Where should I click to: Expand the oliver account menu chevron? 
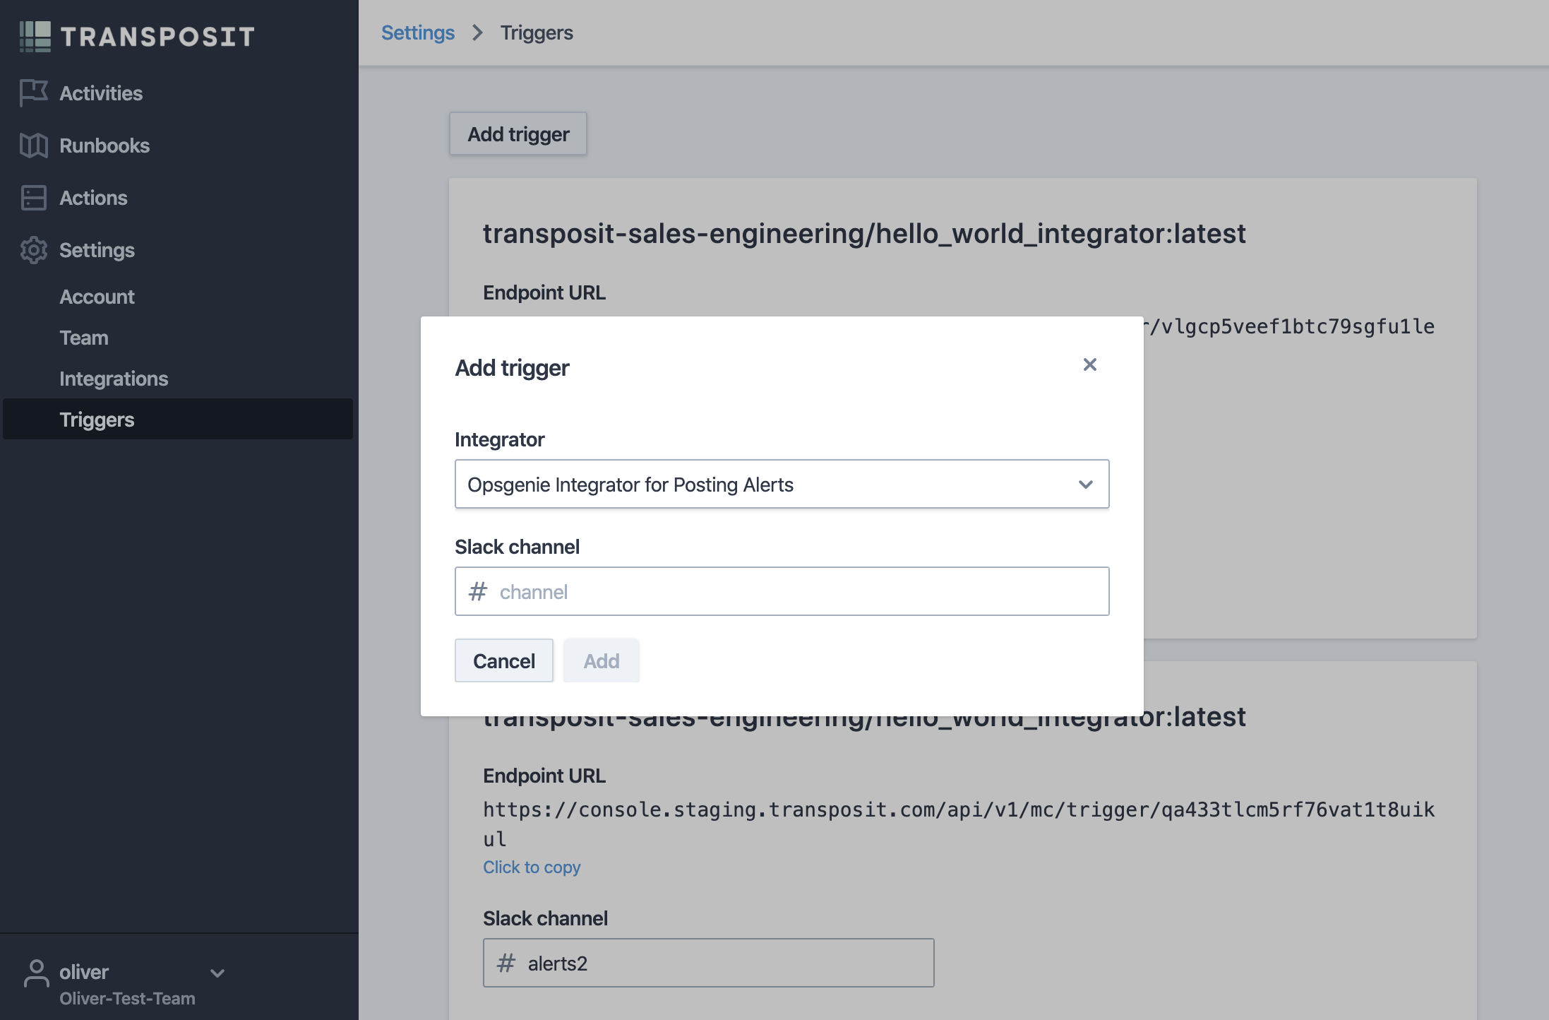pyautogui.click(x=217, y=973)
